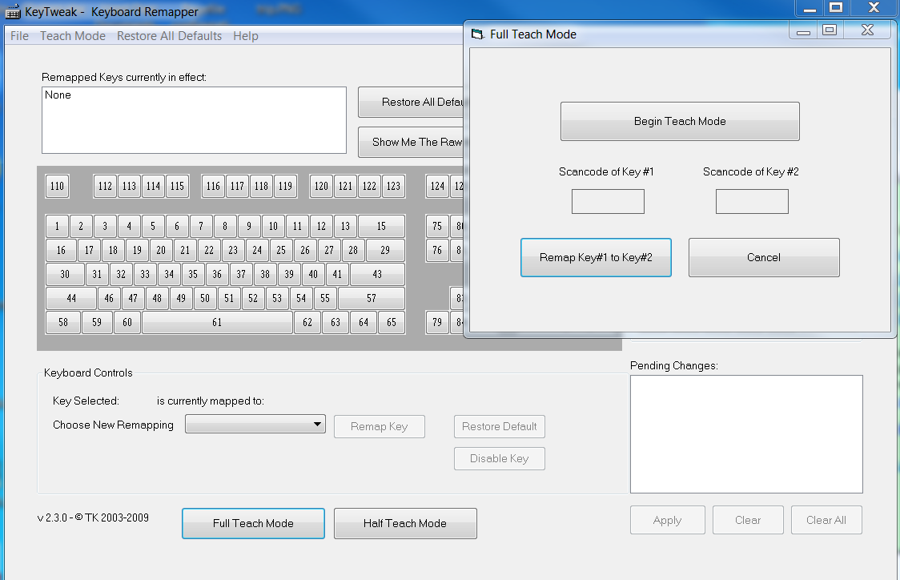Viewport: 900px width, 580px height.
Task: Select key 30 on the virtual keyboard
Action: click(x=65, y=275)
